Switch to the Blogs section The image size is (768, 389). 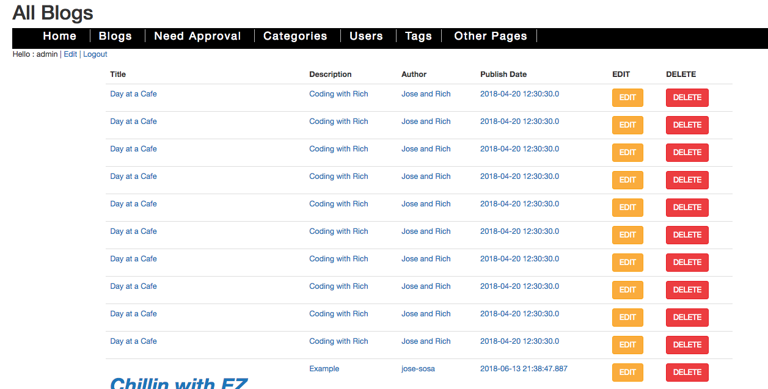coord(115,36)
